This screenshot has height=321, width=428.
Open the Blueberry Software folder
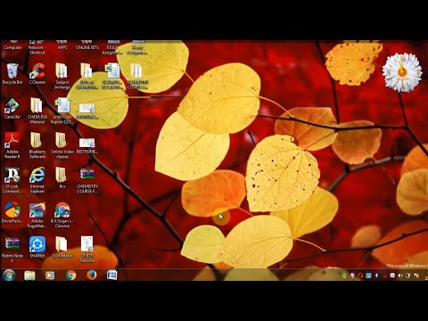37,145
